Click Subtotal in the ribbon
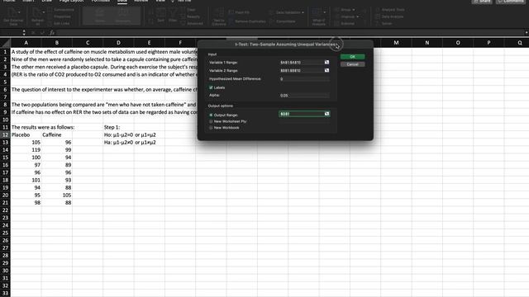The image size is (529, 297). [344, 24]
